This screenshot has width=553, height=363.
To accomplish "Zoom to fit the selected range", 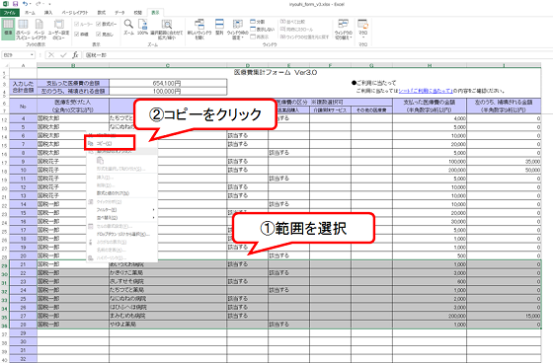I will click(x=167, y=29).
